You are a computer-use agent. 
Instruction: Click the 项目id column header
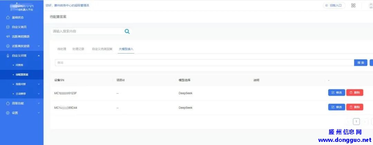(x=121, y=80)
